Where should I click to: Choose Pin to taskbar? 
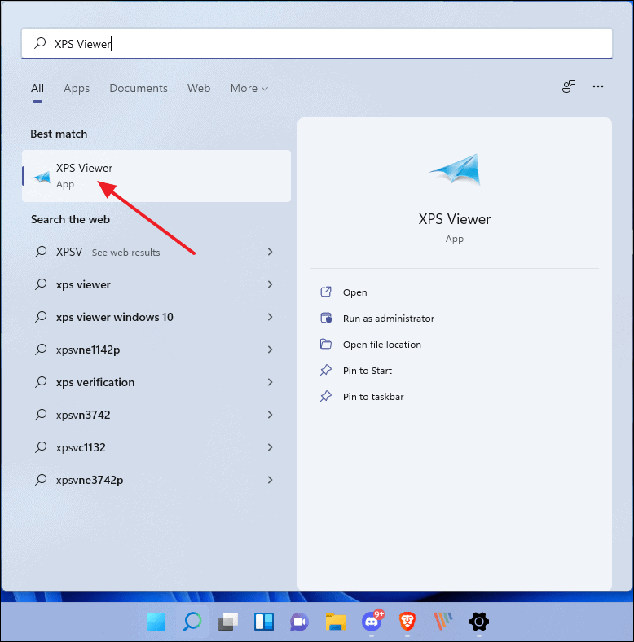(x=373, y=397)
